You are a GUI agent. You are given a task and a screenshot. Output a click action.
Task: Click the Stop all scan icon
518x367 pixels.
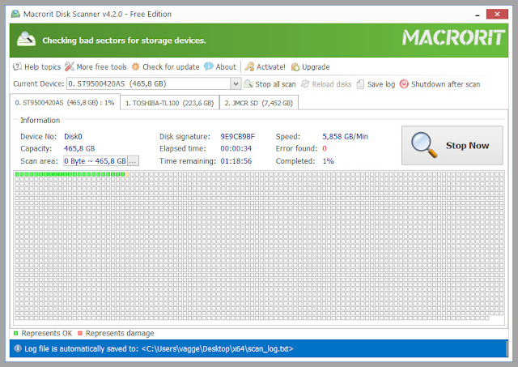[248, 84]
